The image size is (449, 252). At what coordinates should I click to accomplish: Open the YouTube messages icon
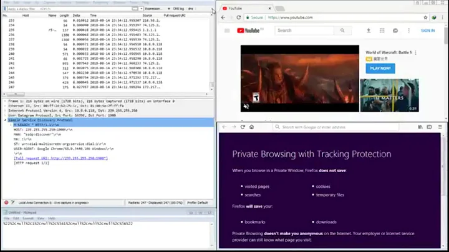coord(395,31)
